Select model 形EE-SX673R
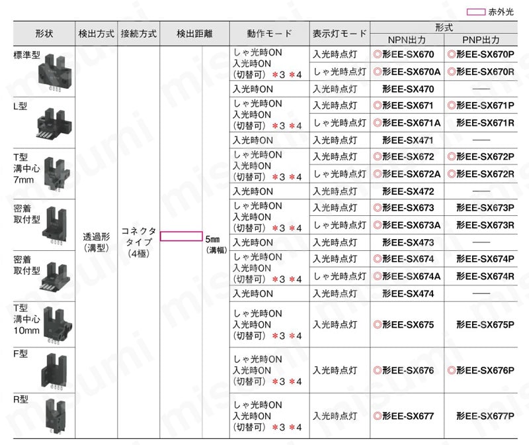Screen dimensions: 529x445 click(x=485, y=225)
